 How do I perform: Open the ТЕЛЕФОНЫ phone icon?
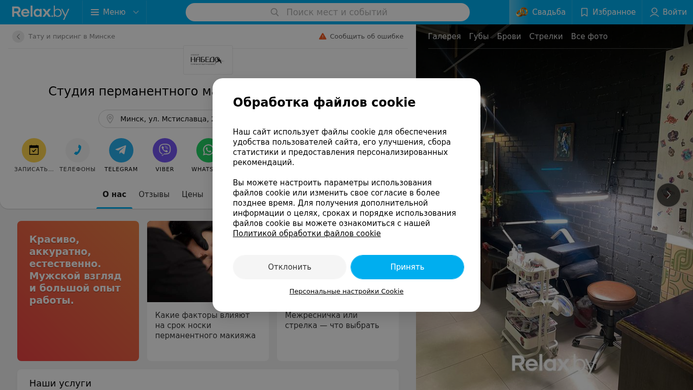78,150
